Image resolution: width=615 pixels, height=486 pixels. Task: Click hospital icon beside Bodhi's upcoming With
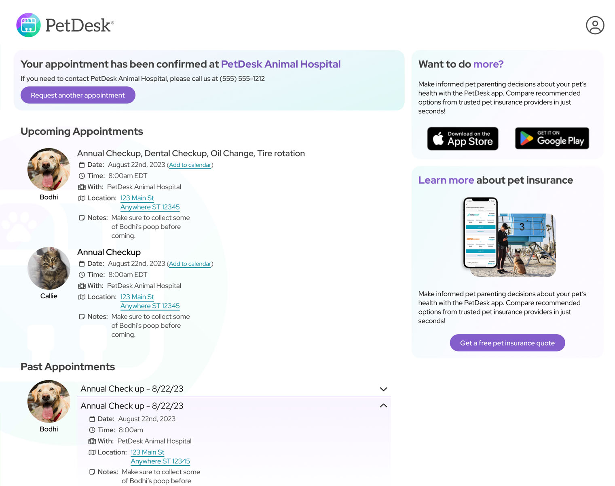point(82,187)
